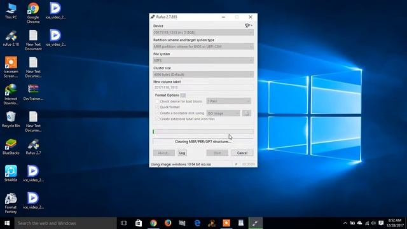Click the Rufus formatting progress bar
Viewport: 407px width, 229px height.
pos(203,132)
